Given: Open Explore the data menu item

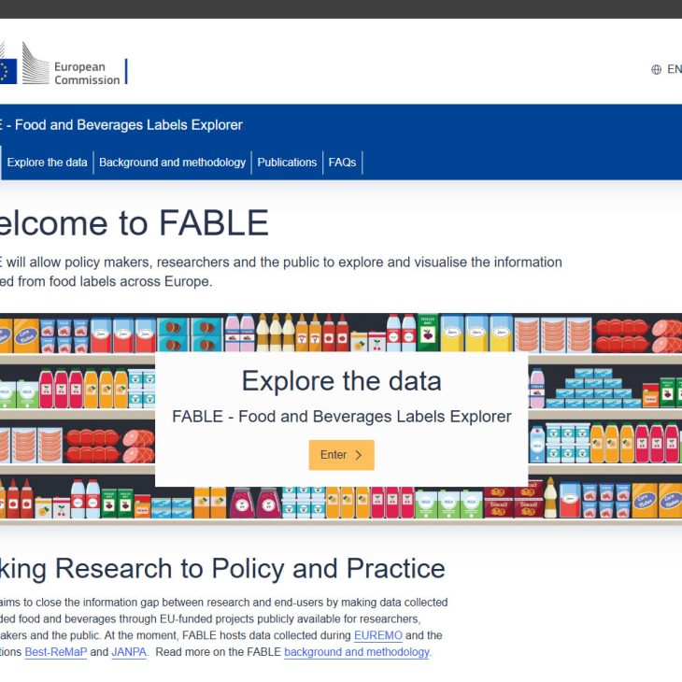Looking at the screenshot, I should (47, 163).
